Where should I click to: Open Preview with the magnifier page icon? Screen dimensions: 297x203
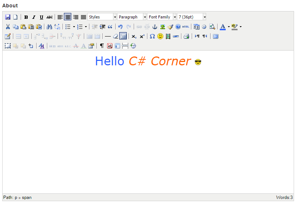pos(212,27)
